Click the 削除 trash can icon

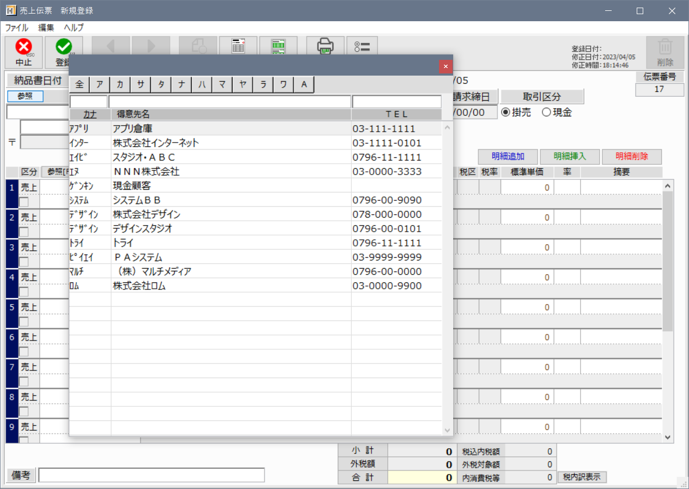pos(665,52)
